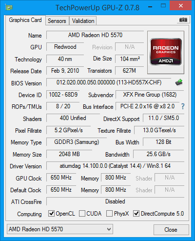Click the Bus Interface question mark
This screenshot has height=241, width=195.
pyautogui.click(x=183, y=106)
